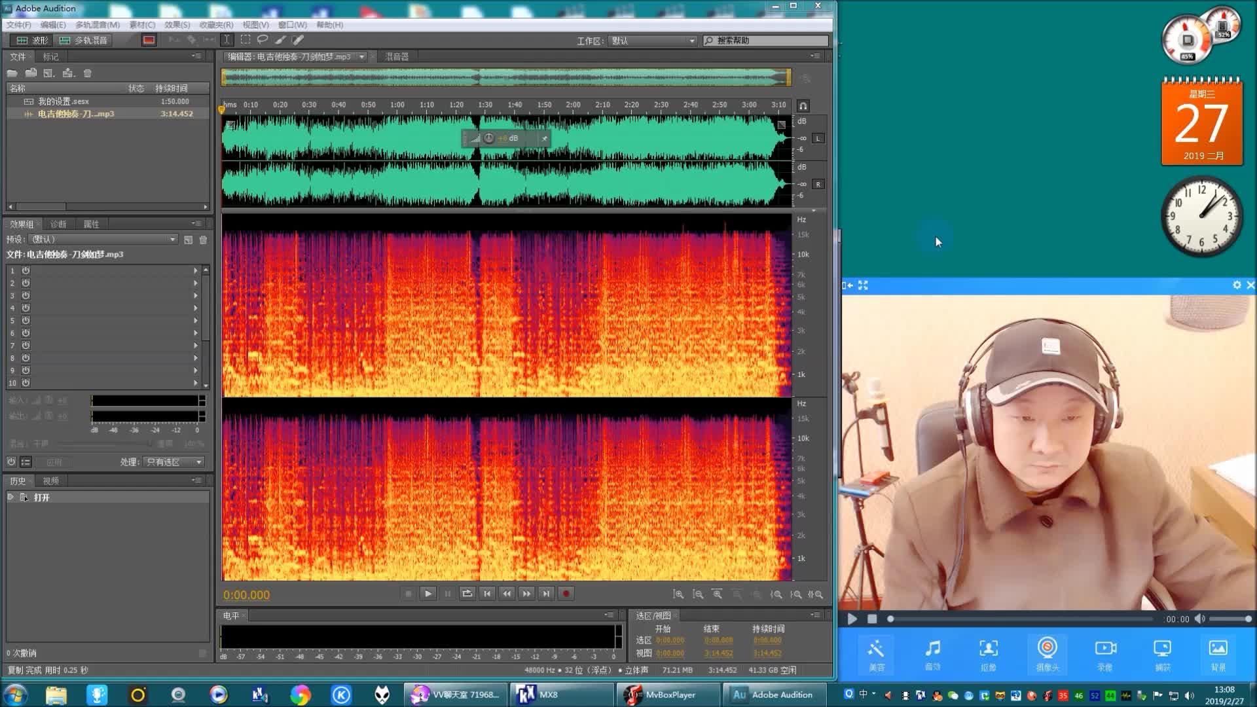Toggle power for effect slot 1
1257x707 pixels.
coord(26,270)
